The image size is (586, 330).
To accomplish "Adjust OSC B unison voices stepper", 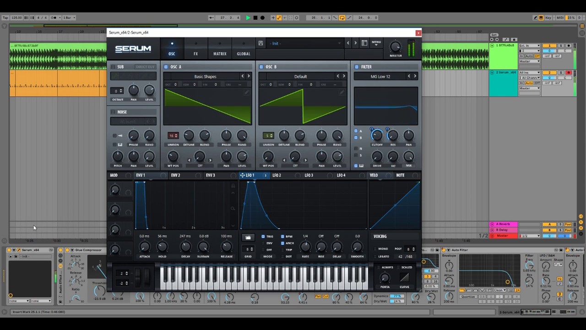I will pos(268,136).
